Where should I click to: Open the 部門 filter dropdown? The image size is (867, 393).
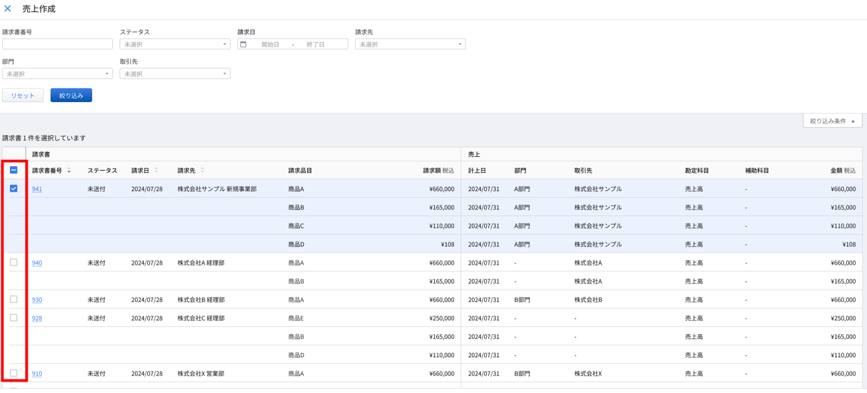pos(57,74)
